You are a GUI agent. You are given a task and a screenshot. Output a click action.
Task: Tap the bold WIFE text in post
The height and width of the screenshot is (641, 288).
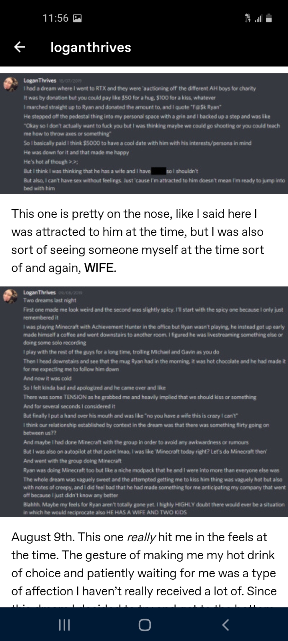[x=99, y=268]
